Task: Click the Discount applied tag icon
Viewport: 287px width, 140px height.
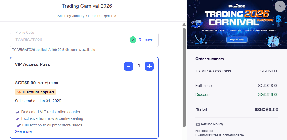Action: [19, 92]
